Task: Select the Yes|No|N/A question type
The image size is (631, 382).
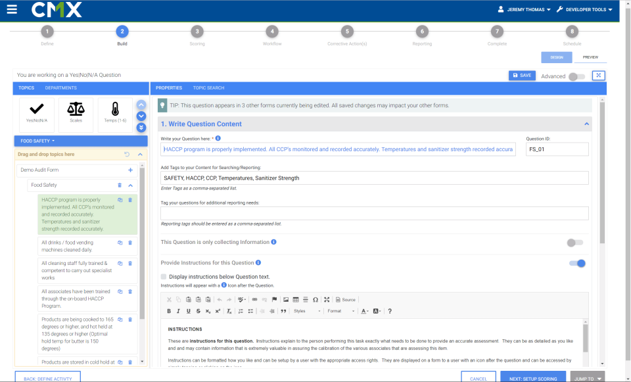Action: pos(37,114)
